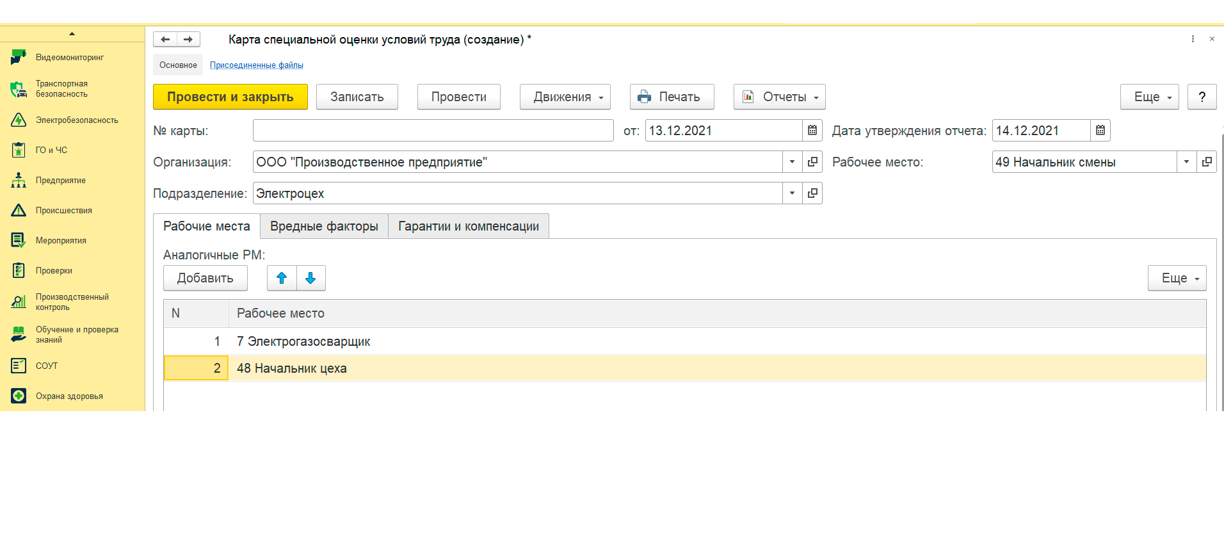Image resolution: width=1224 pixels, height=536 pixels.
Task: Expand the Рабочее место dropdown list
Action: [x=1187, y=162]
